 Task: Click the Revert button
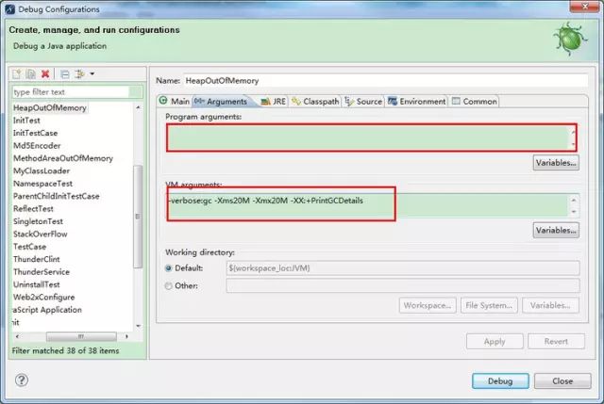click(556, 341)
